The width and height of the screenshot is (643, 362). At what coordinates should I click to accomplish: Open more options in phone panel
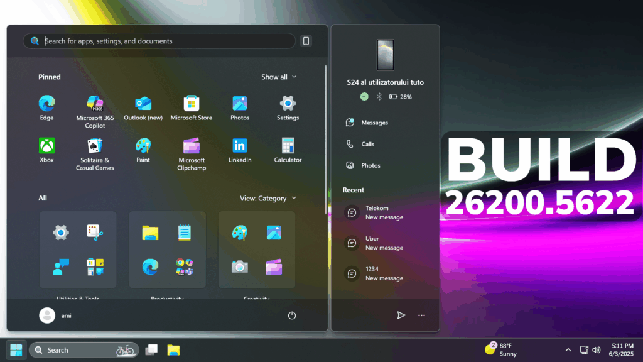[421, 315]
